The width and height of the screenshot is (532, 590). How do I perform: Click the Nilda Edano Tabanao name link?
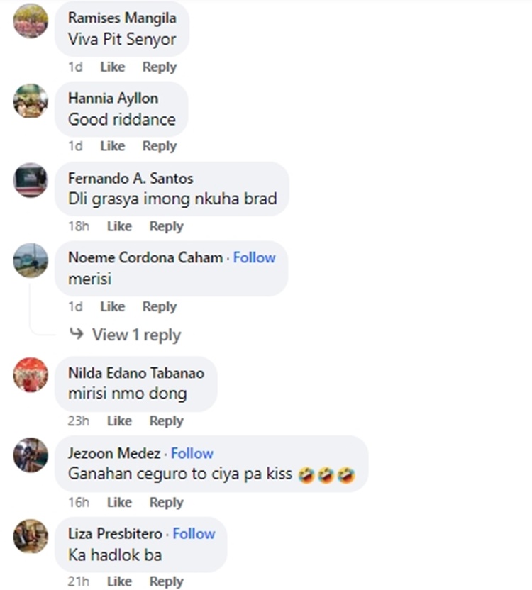click(x=136, y=373)
